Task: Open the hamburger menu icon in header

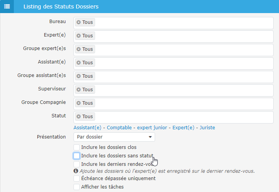Action: [7, 7]
